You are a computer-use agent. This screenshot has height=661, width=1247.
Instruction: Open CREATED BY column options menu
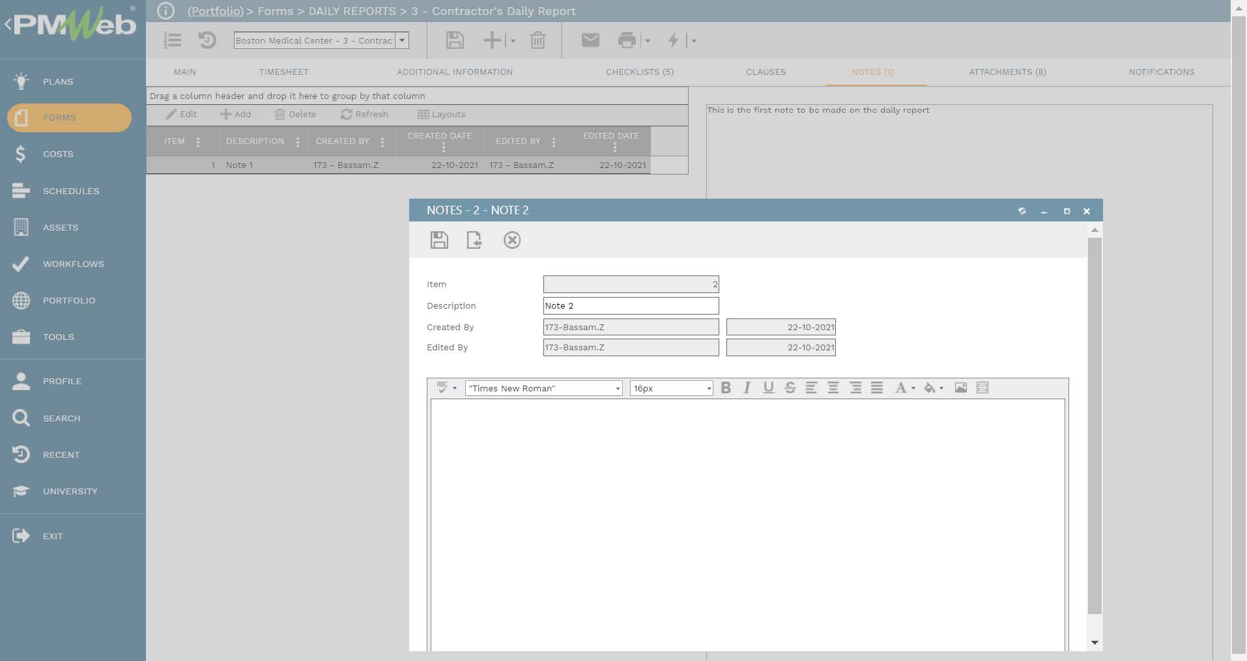coord(382,142)
